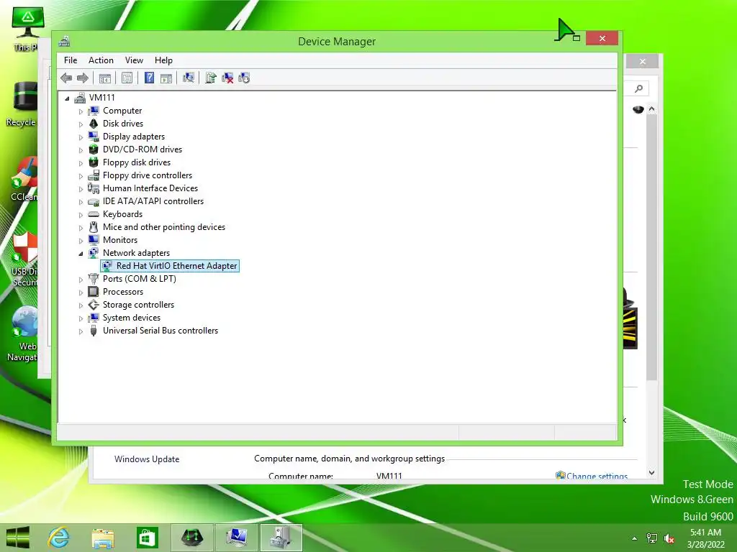Open Properties using the toolbar icon
This screenshot has height=552, width=737.
click(127, 78)
